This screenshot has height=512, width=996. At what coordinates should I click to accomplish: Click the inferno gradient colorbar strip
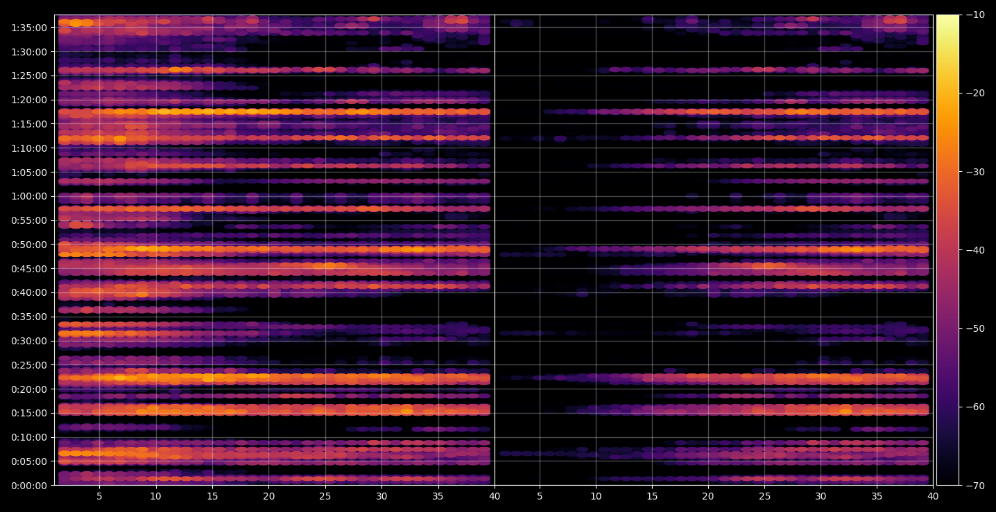947,250
